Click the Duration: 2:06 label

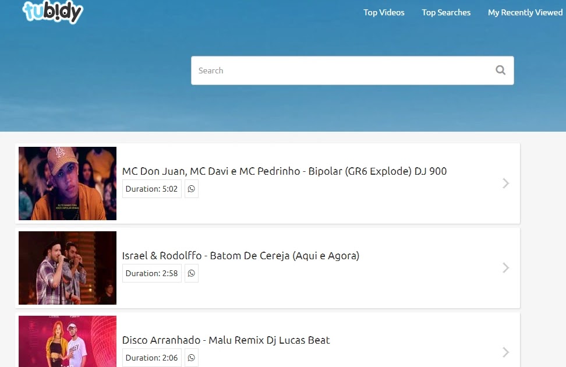[x=151, y=358]
